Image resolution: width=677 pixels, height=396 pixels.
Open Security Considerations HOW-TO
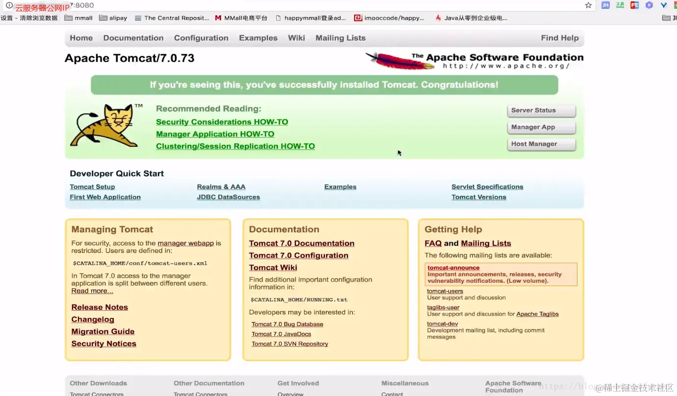[222, 122]
